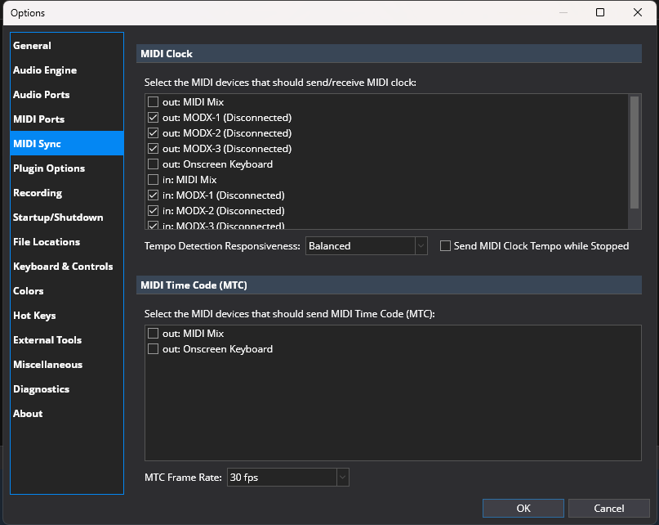Check out: Onscreen Keyboard for MTC
Screen dimensions: 659x525
[153, 349]
